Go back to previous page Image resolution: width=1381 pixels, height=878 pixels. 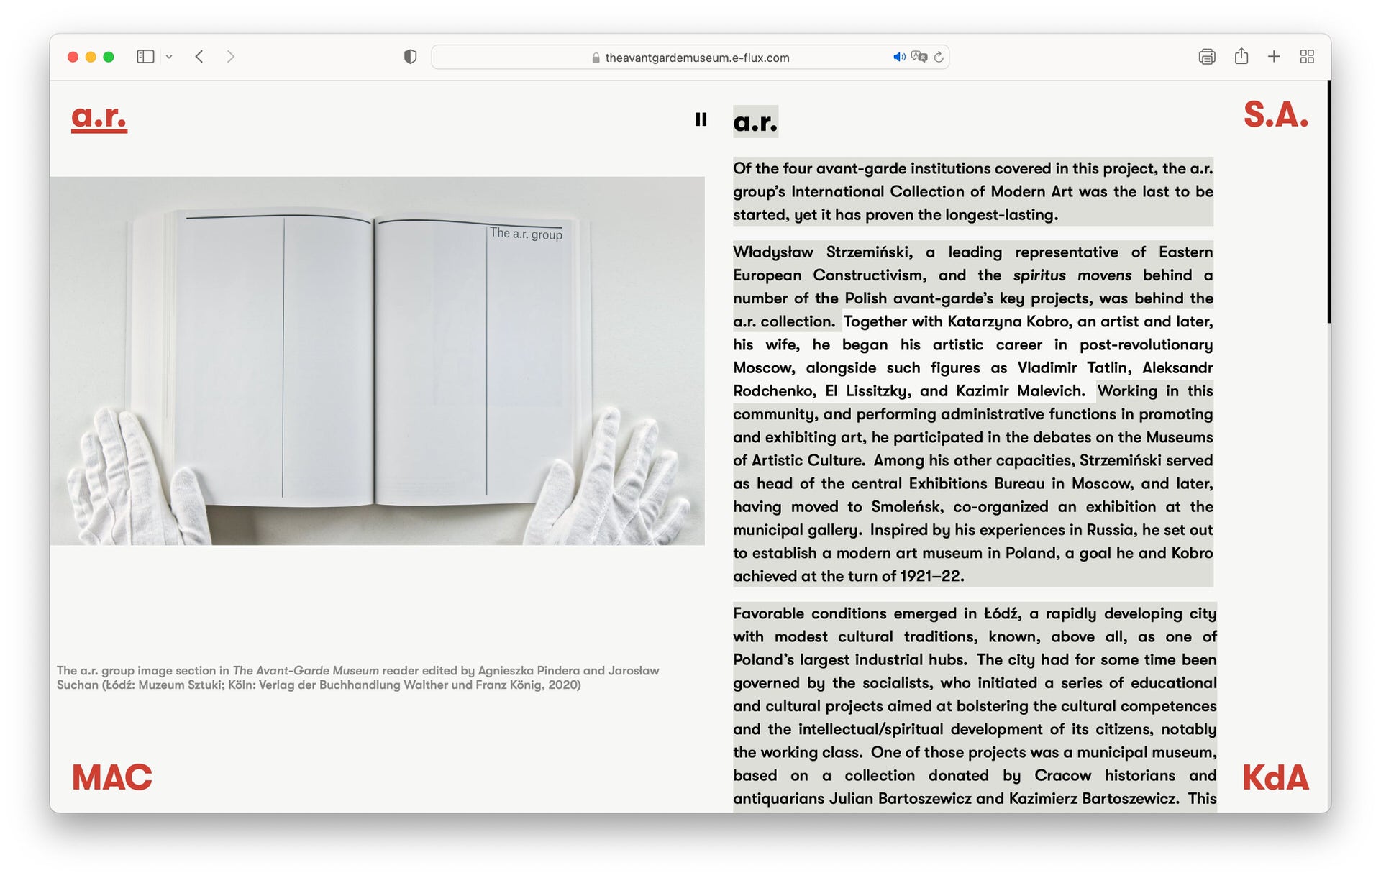(199, 57)
